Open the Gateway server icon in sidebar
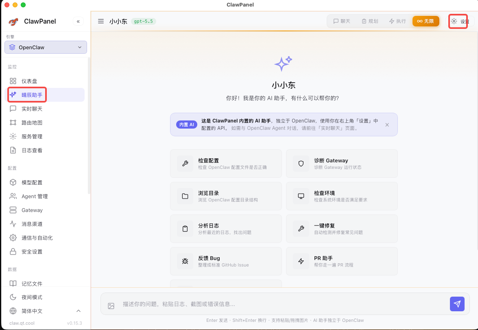 pos(13,210)
